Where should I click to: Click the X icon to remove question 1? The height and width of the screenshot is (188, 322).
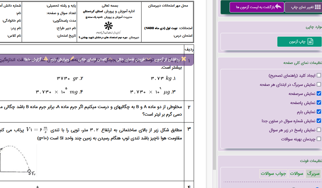coord(184,59)
